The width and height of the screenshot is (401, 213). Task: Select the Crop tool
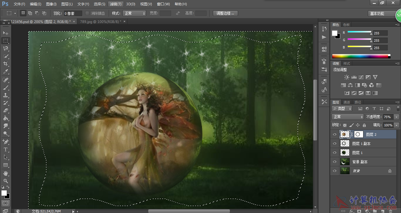6,63
